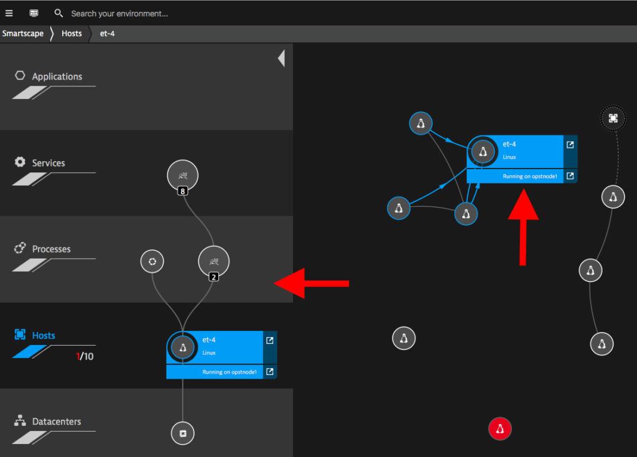Open opstnode1 link icon in map card
Image resolution: width=637 pixels, height=457 pixels.
570,175
